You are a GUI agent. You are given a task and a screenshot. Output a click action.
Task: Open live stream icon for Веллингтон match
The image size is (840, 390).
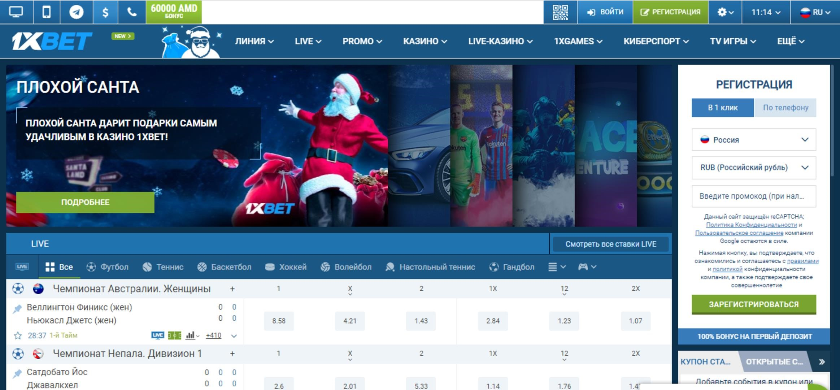[157, 335]
